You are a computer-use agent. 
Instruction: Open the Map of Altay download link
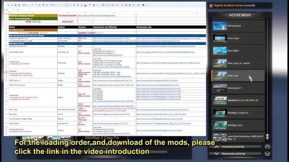coord(163,123)
